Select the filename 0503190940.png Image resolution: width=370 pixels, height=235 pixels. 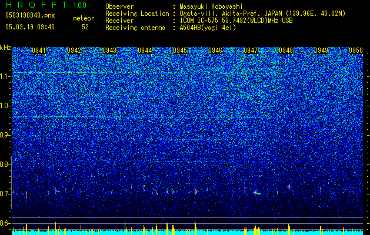[x=30, y=15]
